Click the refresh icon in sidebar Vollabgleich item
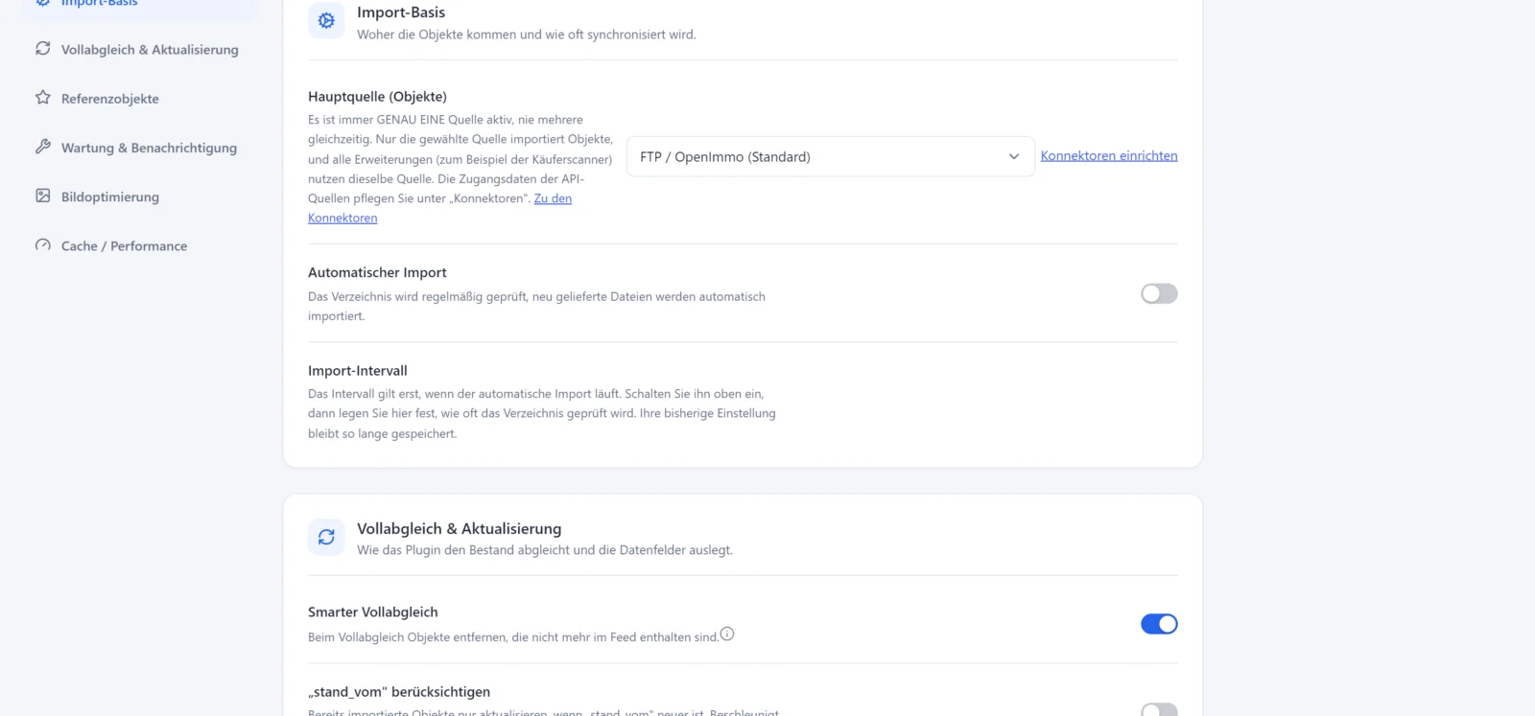The height and width of the screenshot is (716, 1535). 43,48
